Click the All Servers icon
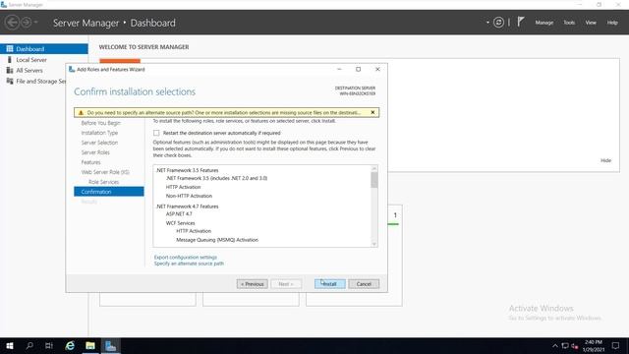The width and height of the screenshot is (629, 354). (x=10, y=70)
